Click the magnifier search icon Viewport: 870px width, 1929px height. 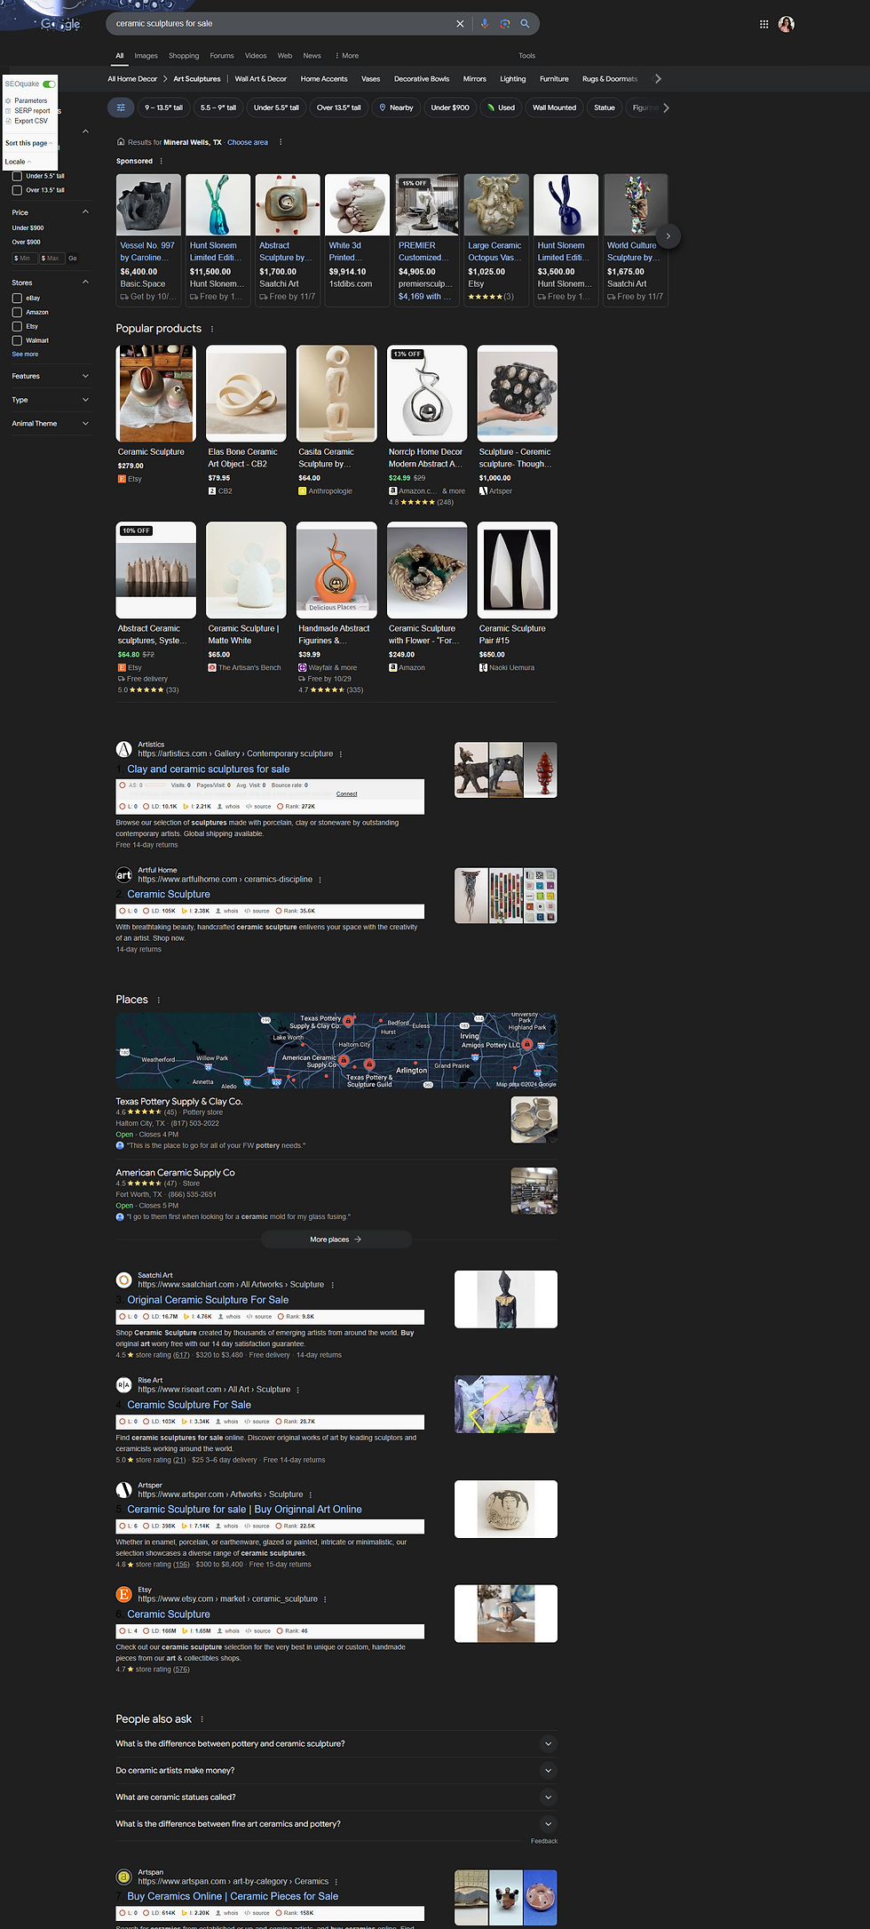coord(525,24)
